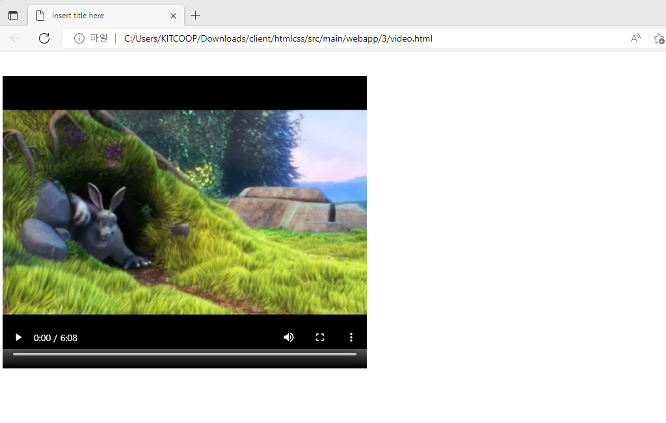666x423 pixels.
Task: Open the video's more options menu
Action: pos(351,337)
